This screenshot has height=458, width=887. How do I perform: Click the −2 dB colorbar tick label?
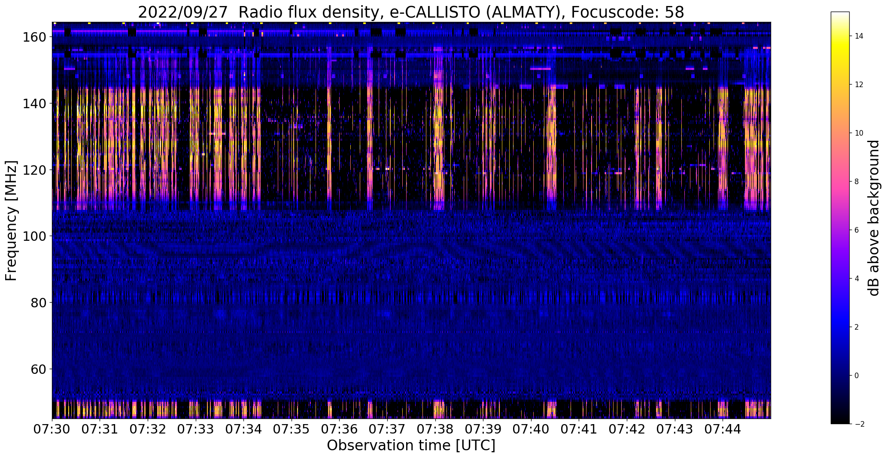tap(859, 424)
